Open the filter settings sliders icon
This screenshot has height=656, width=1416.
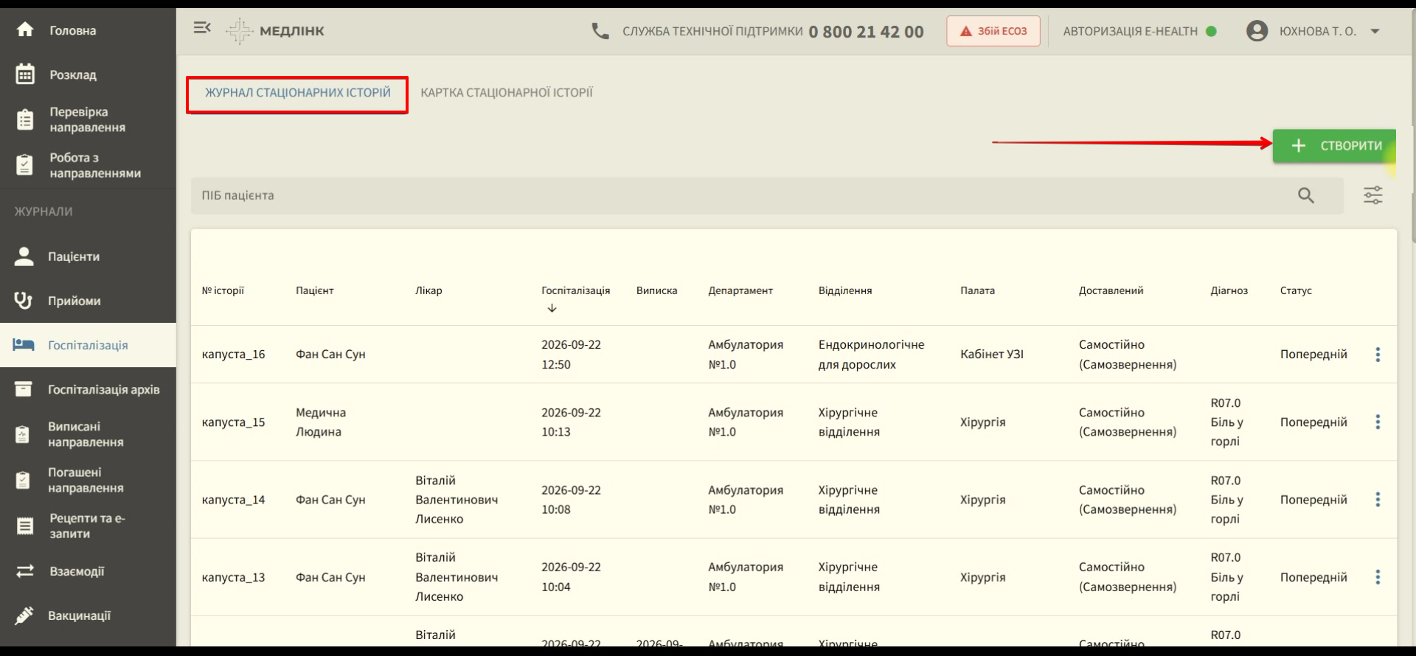(x=1372, y=195)
